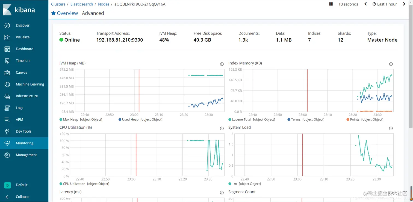Open Dev Tools in the sidebar
Image resolution: width=413 pixels, height=202 pixels.
point(23,131)
